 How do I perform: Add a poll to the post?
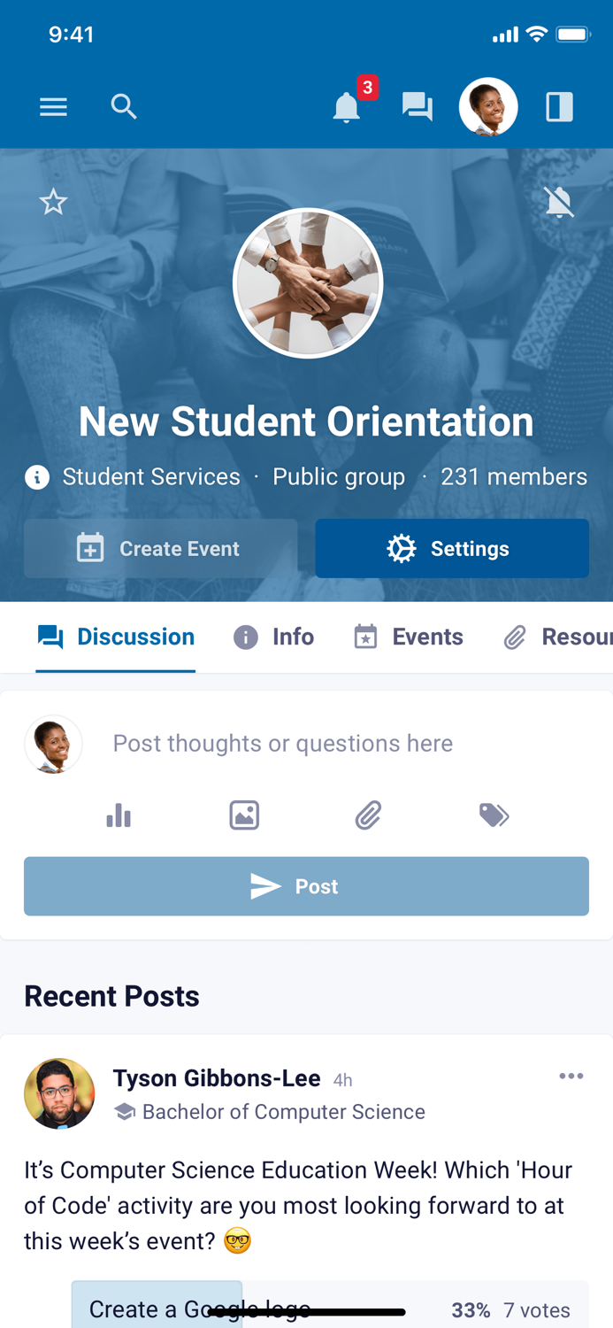click(x=119, y=815)
